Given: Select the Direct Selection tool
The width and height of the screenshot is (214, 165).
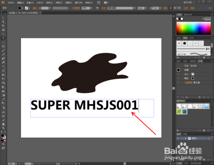Looking at the screenshot, I should (3, 22).
